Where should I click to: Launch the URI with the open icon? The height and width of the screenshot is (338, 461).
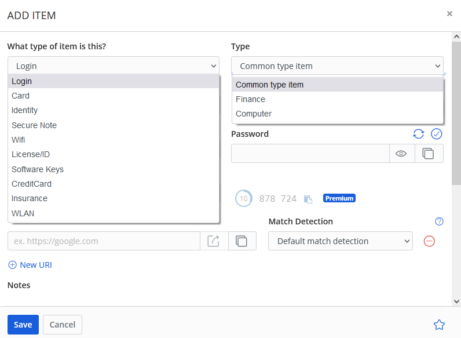[214, 241]
